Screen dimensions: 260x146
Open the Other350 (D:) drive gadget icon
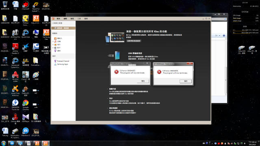click(242, 50)
